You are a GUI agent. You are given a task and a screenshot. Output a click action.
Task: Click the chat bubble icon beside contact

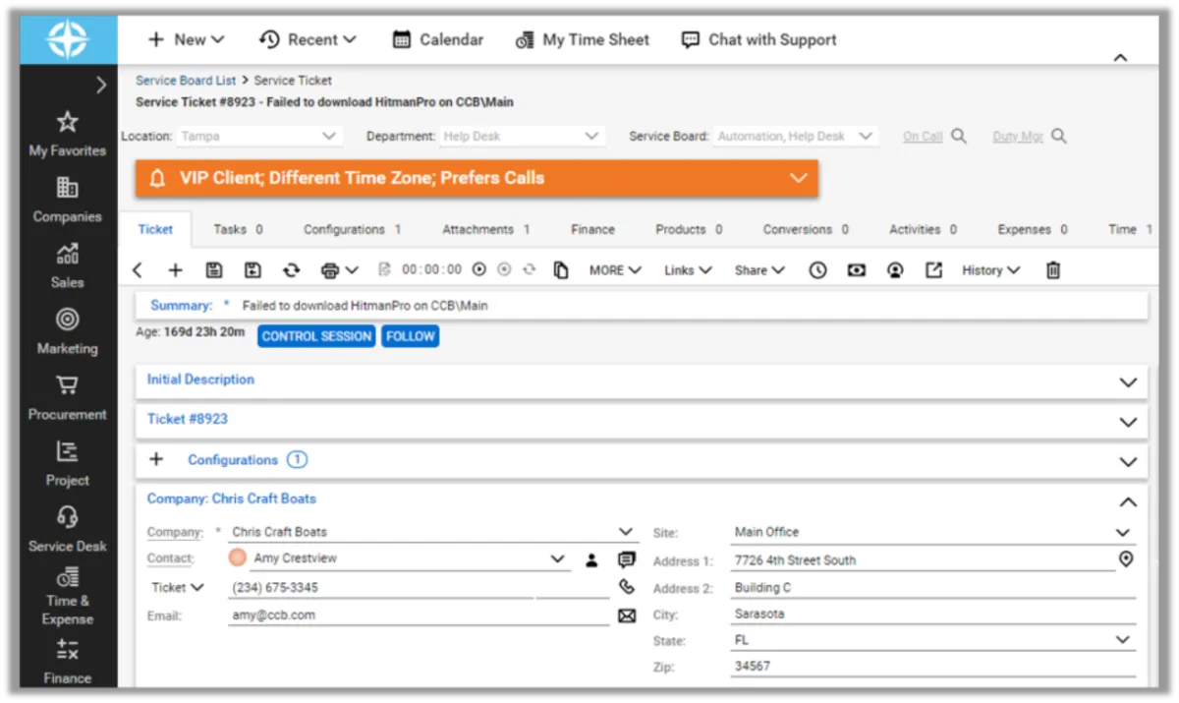(x=627, y=559)
